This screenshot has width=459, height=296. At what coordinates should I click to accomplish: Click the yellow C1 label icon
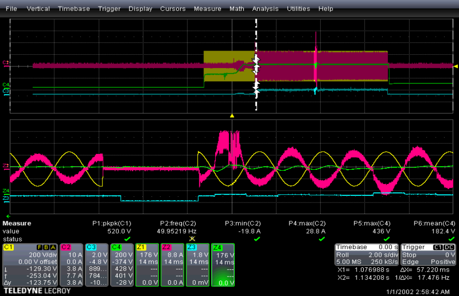(8, 247)
